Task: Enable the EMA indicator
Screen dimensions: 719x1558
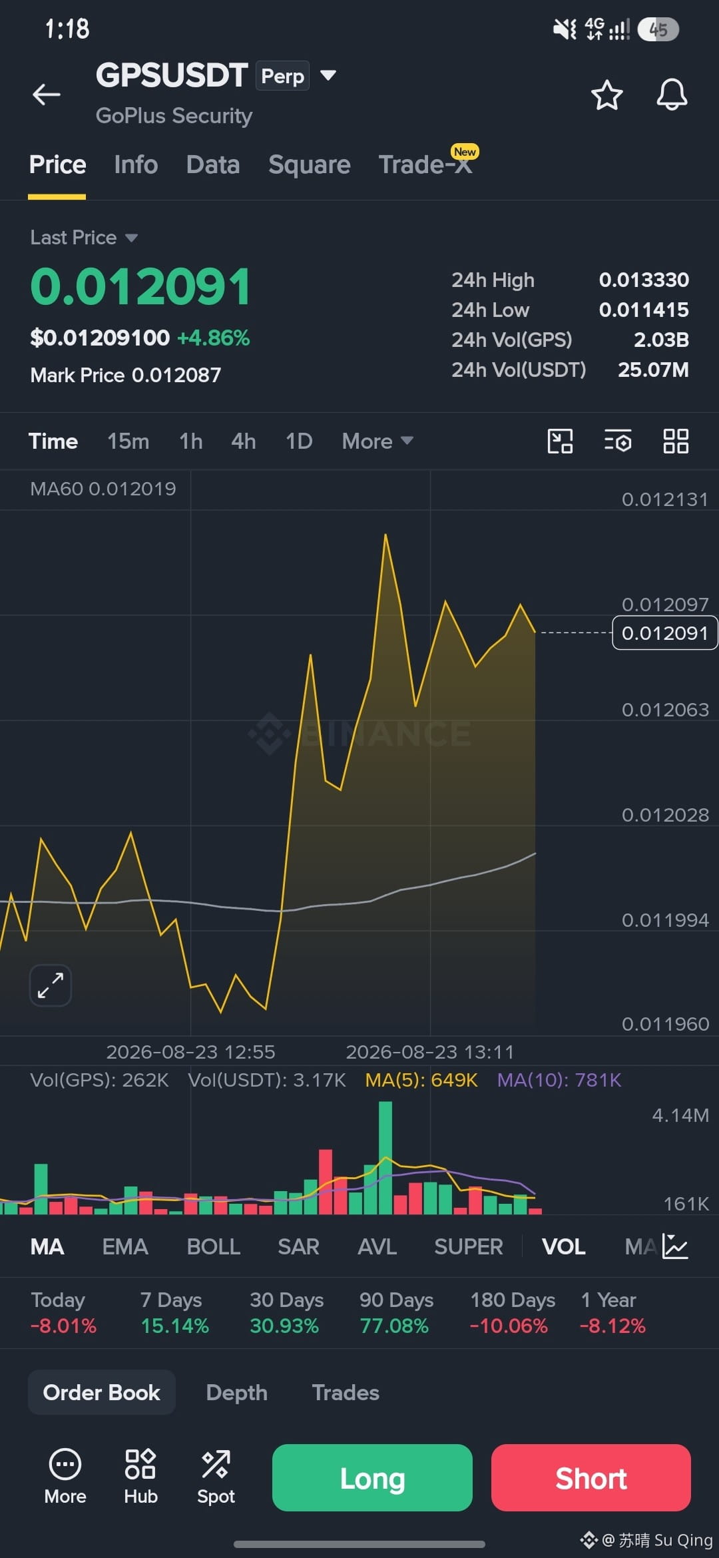Action: pos(125,1246)
